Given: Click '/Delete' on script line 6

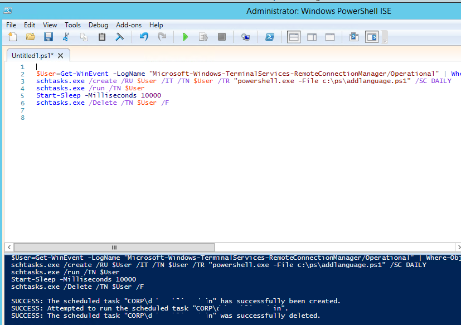Looking at the screenshot, I should [x=103, y=103].
